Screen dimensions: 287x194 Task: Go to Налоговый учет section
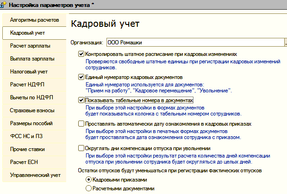pos(34,72)
